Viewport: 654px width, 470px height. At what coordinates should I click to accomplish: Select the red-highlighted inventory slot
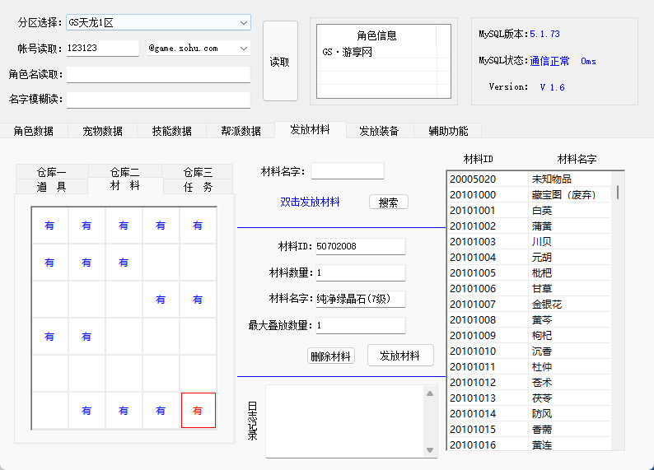pos(198,410)
